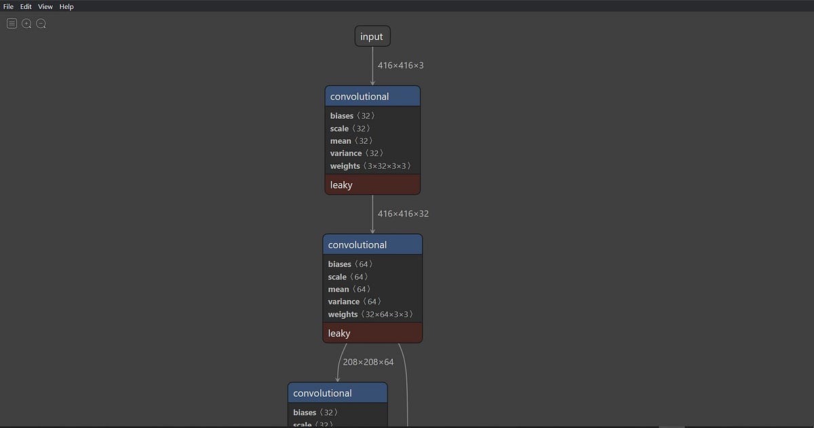Open the Help menu
The image size is (814, 428).
(66, 6)
